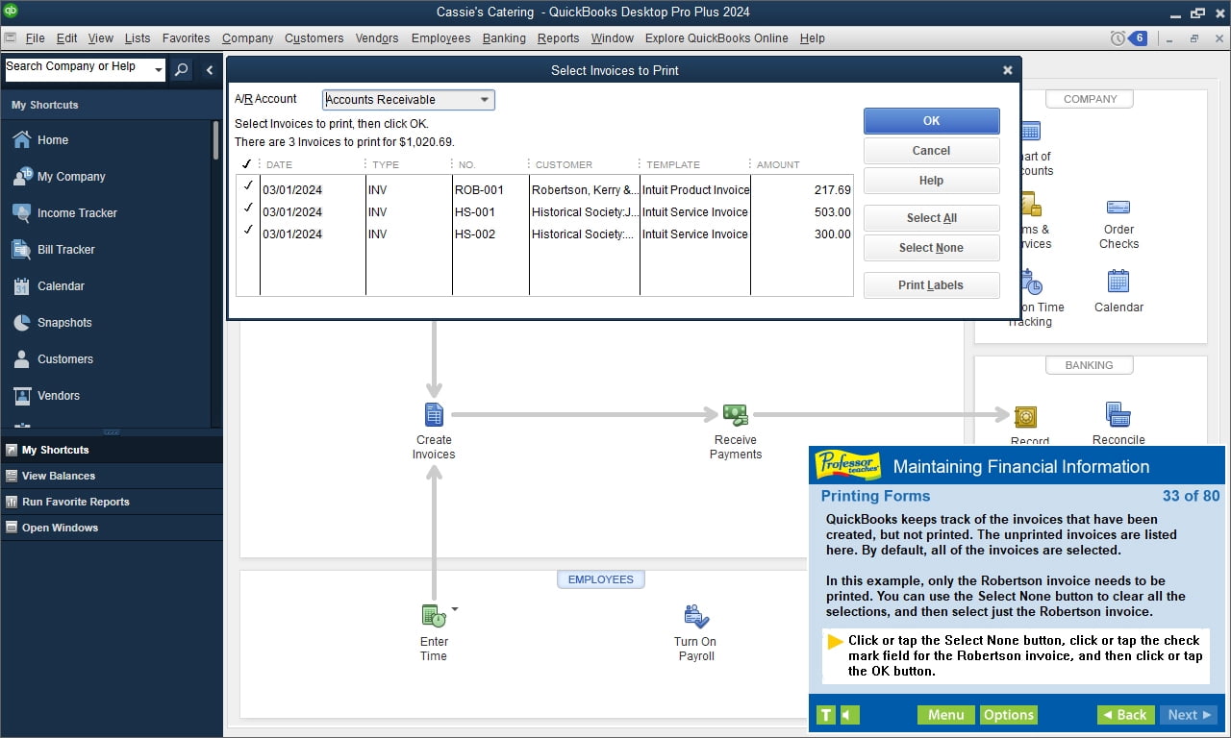Screen dimensions: 1231x738
Task: Close the Select Invoices to Print dialog
Action: tap(1008, 70)
